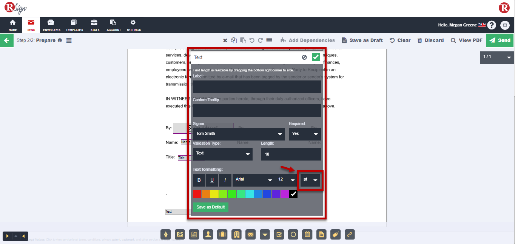Image resolution: width=515 pixels, height=244 pixels.
Task: Toggle Bold text formatting
Action: pos(199,180)
